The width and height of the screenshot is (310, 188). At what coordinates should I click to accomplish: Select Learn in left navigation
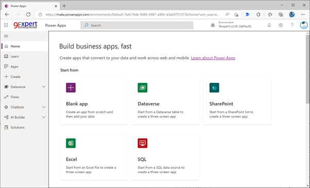click(25, 56)
